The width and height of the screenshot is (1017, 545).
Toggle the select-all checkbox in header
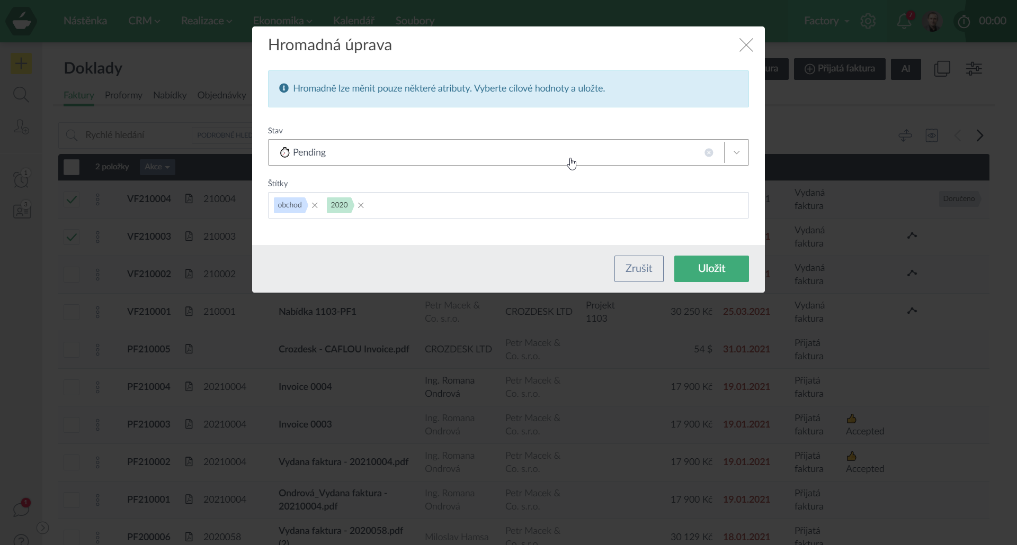click(72, 167)
